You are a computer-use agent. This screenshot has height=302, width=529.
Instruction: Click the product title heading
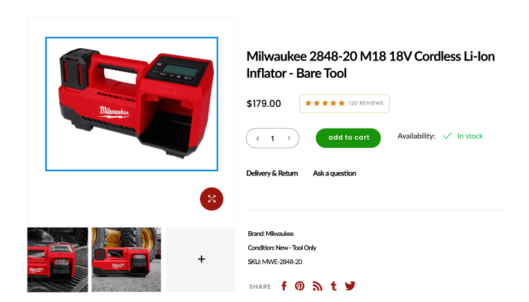(x=370, y=65)
